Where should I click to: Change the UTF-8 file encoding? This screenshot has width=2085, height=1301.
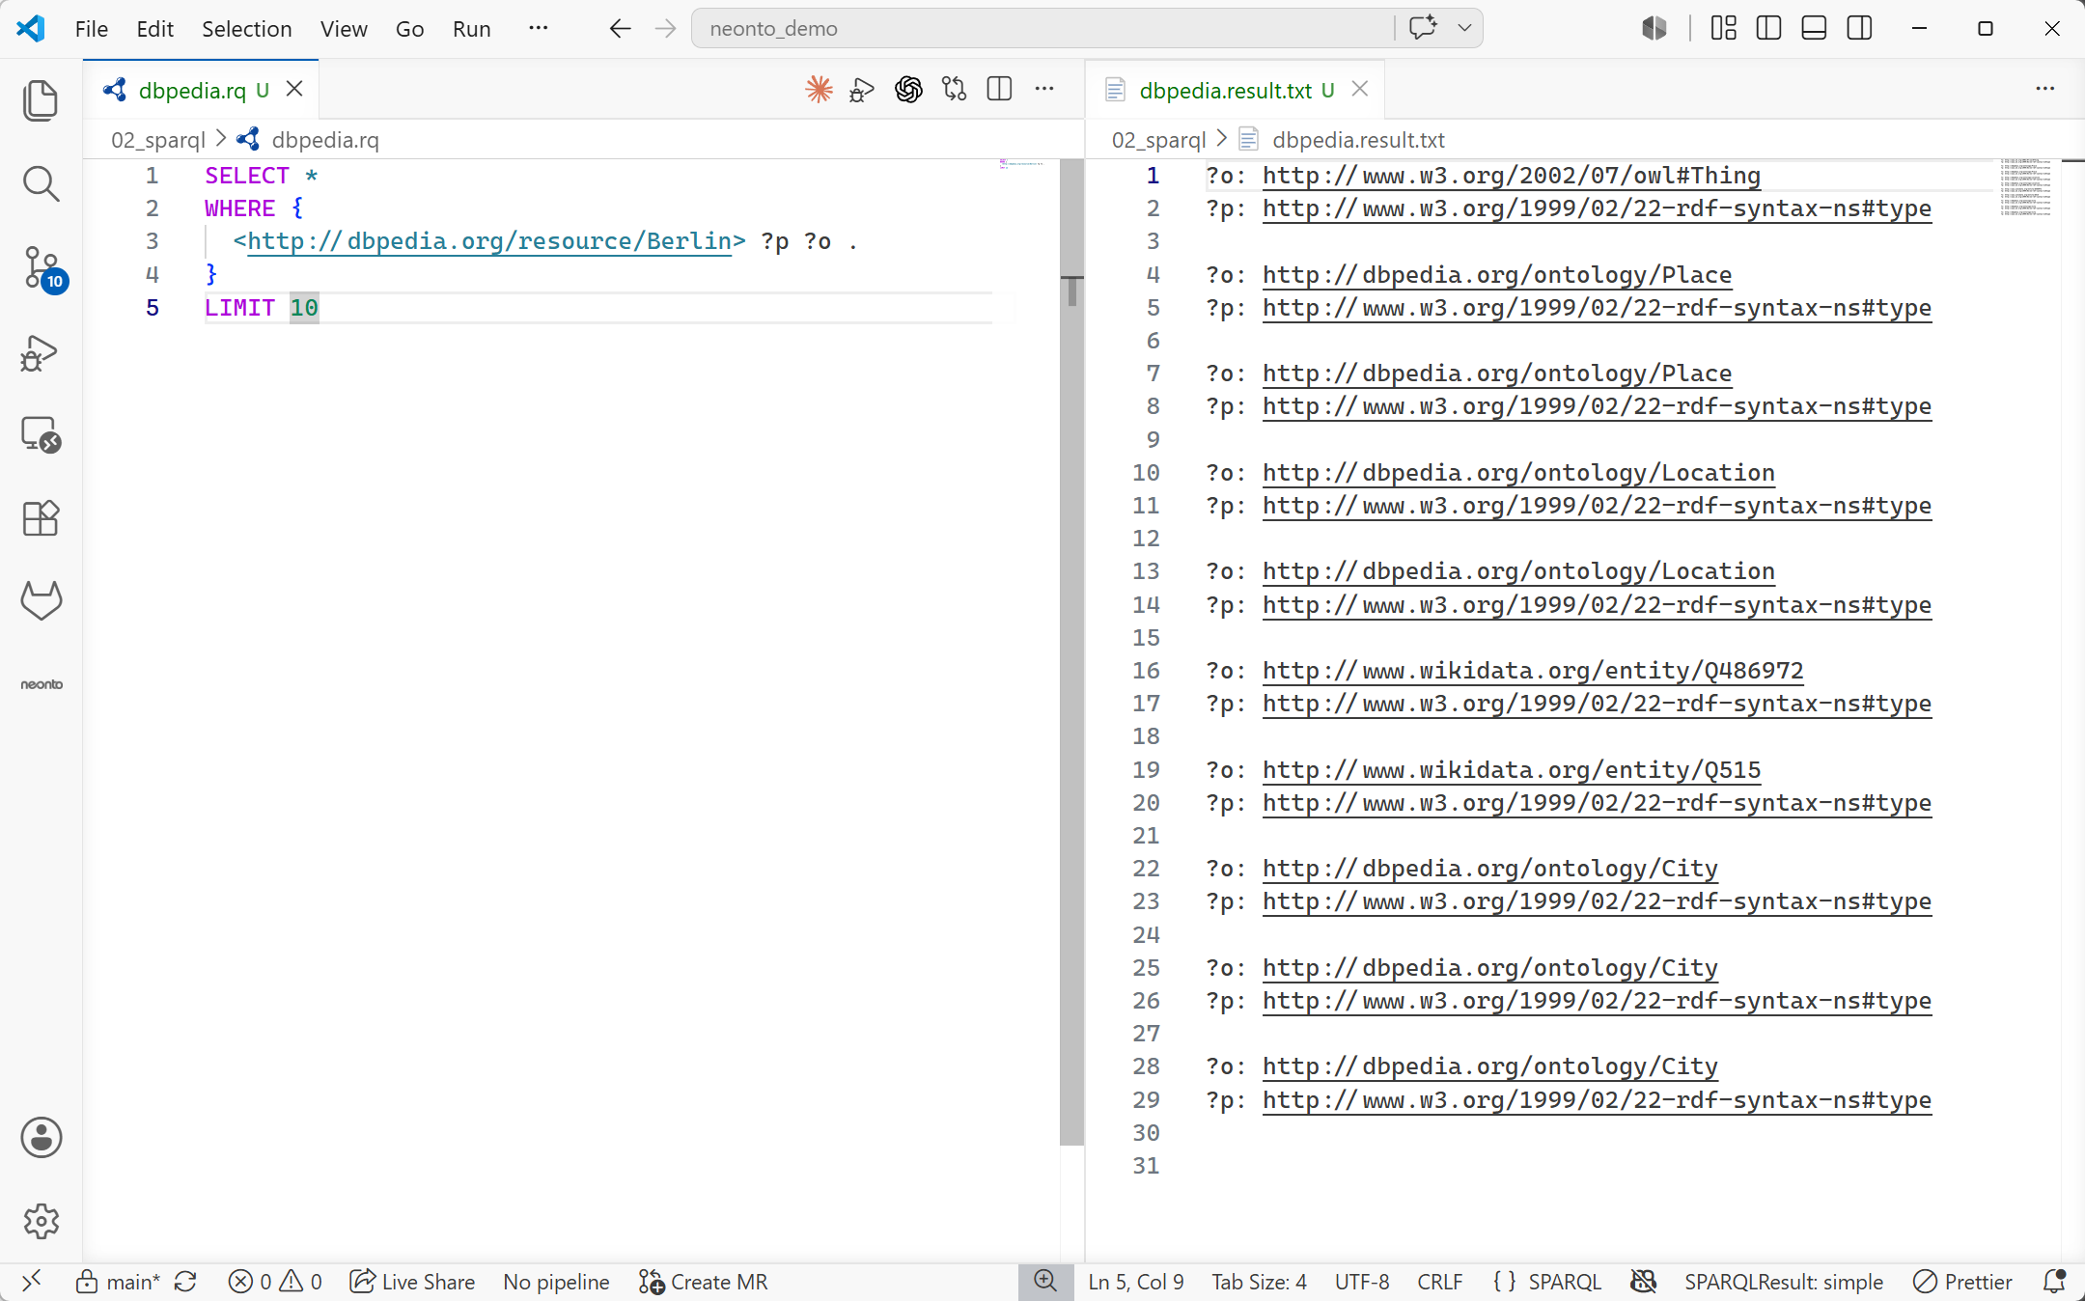point(1362,1282)
